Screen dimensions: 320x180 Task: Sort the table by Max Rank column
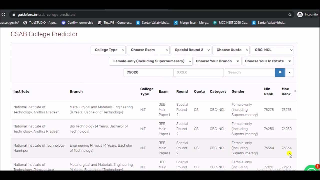[286, 92]
